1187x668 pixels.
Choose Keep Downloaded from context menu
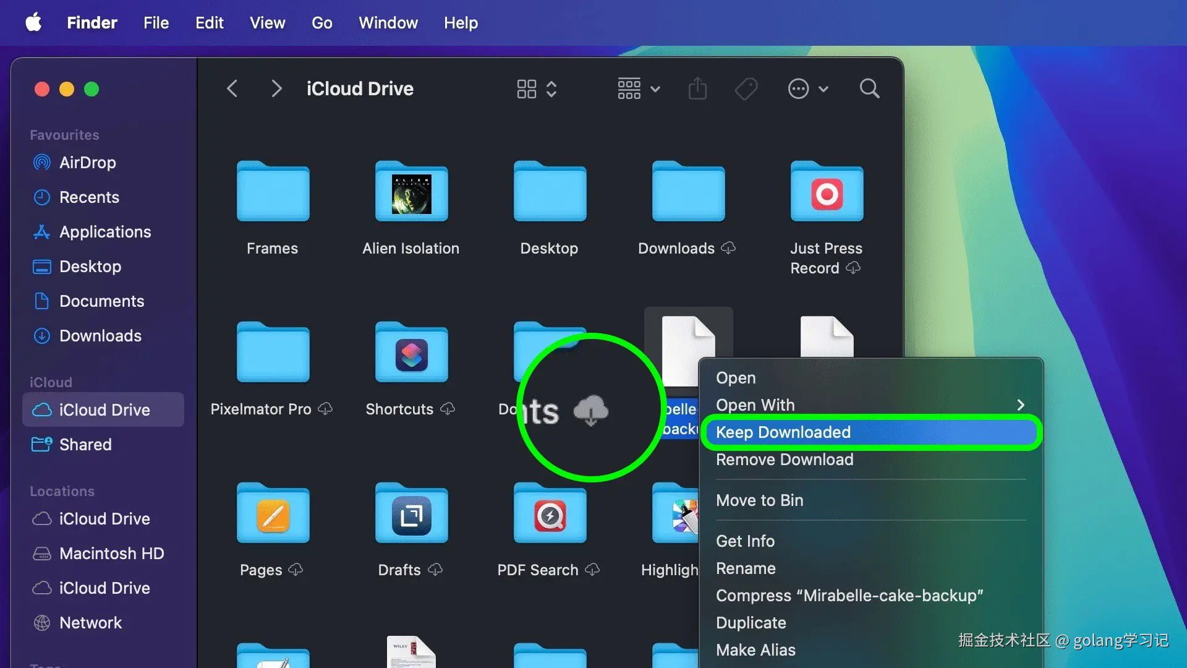point(783,432)
